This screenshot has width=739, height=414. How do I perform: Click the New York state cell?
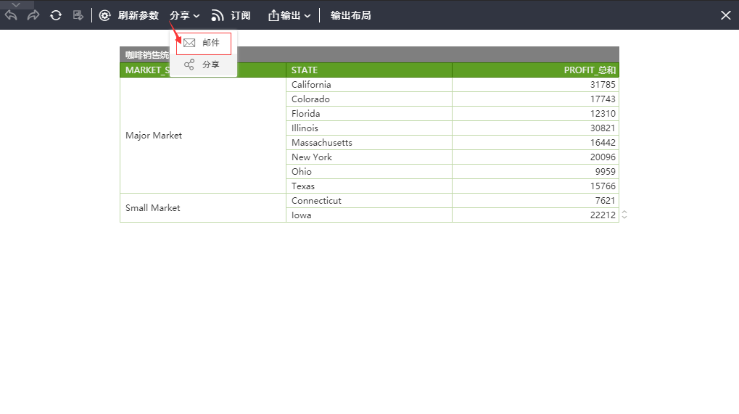(x=368, y=157)
